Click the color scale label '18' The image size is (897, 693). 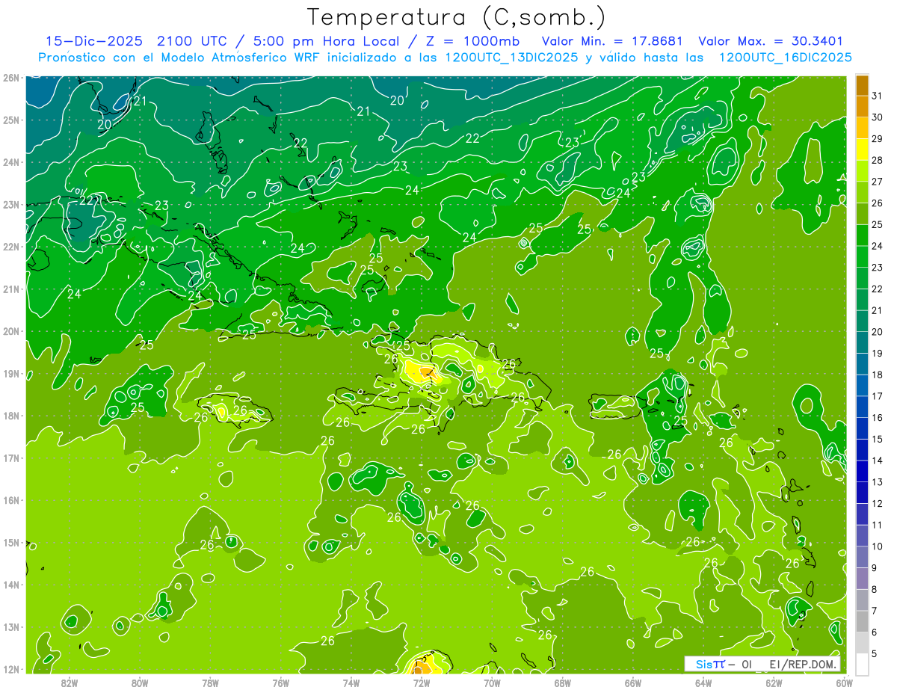878,375
